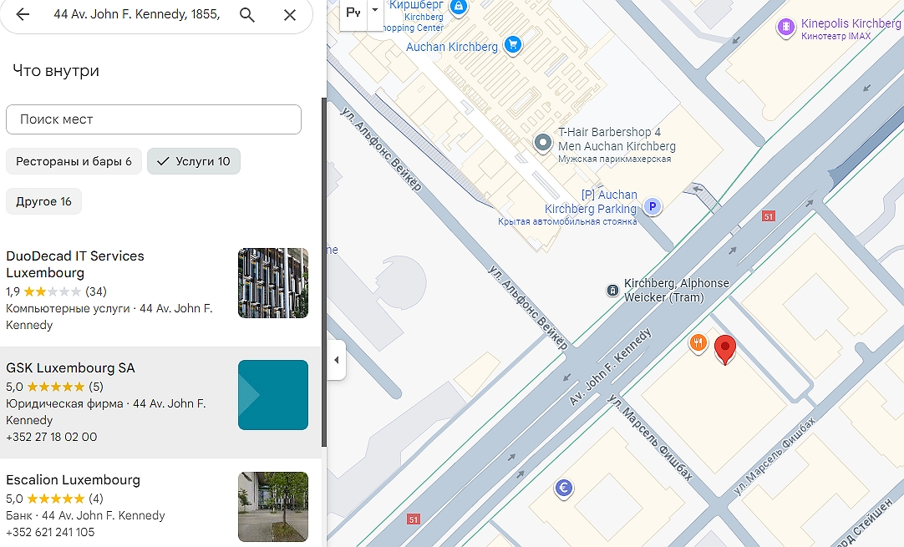
Task: Click Escalion Luxembourg photo thumbnail
Action: coord(273,507)
